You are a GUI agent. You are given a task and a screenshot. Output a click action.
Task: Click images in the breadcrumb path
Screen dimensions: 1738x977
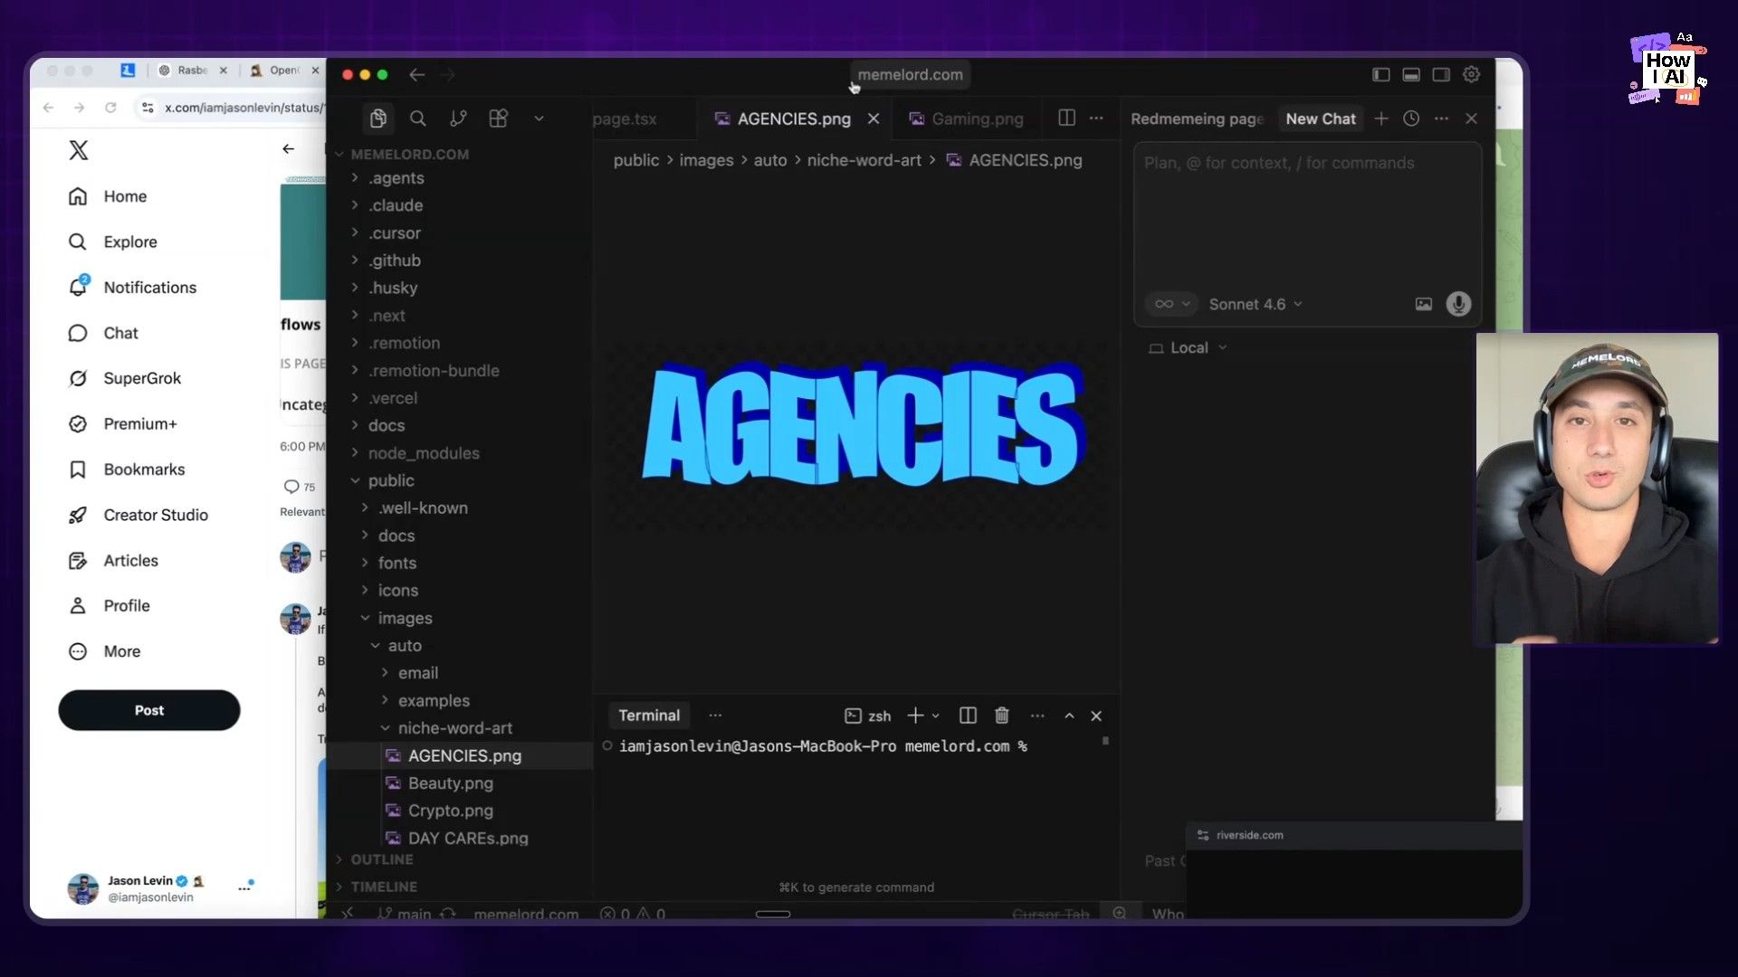coord(706,160)
